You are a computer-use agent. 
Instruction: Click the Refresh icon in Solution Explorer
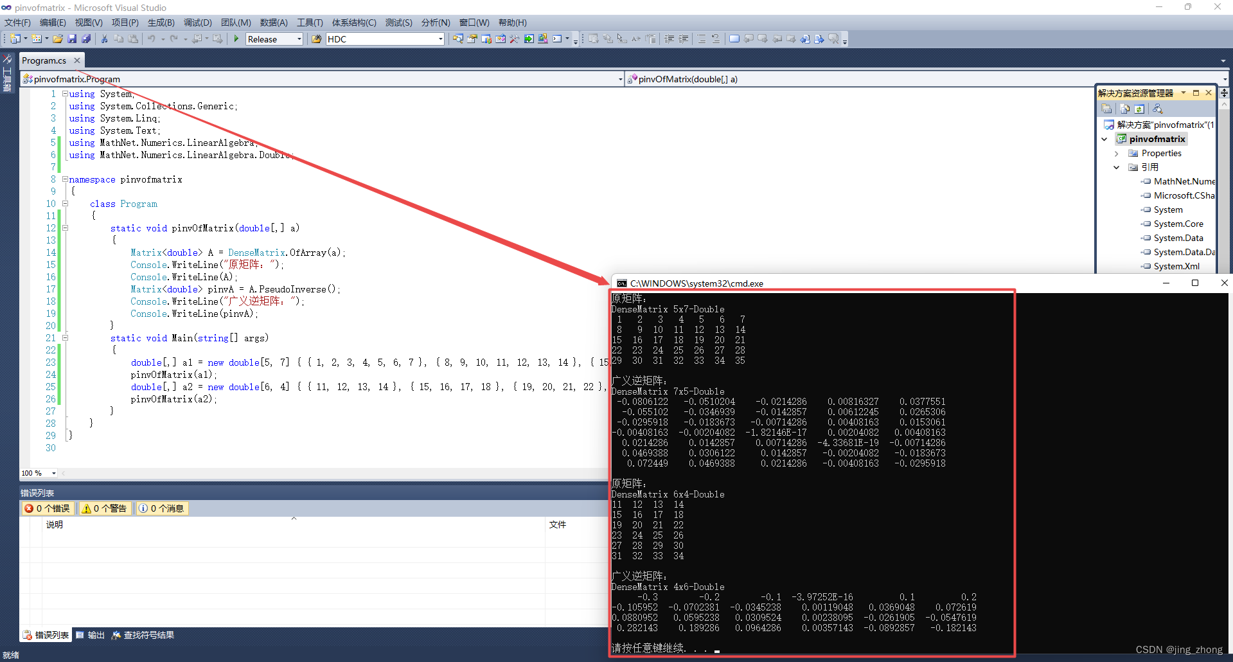click(1139, 109)
